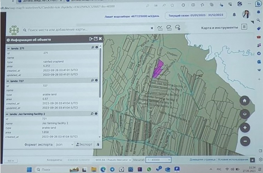This screenshot has height=173, width=263.
Task: Open the map layers button
Action: (x=245, y=114)
